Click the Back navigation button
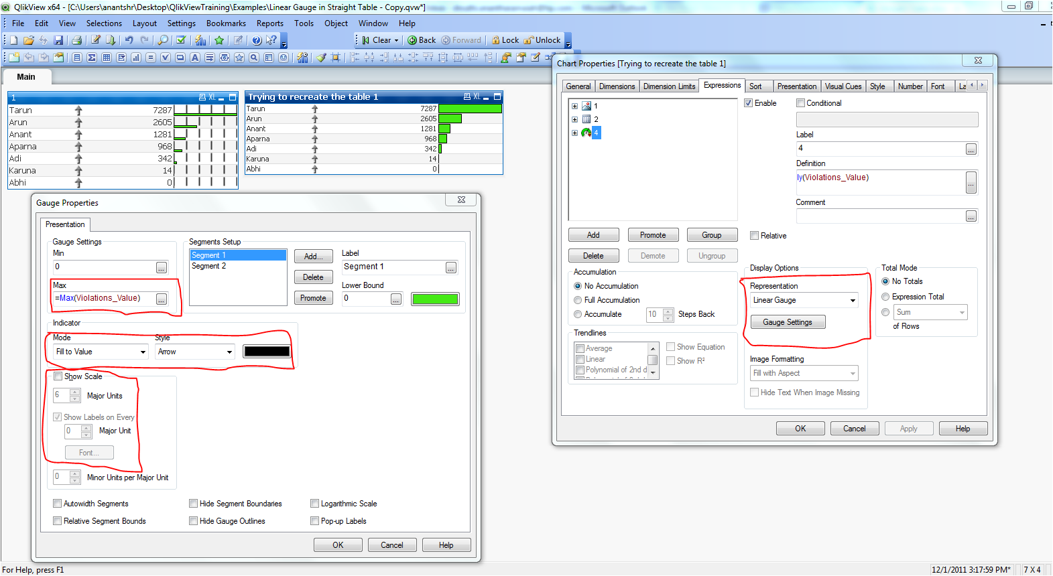This screenshot has width=1053, height=576. [x=422, y=40]
